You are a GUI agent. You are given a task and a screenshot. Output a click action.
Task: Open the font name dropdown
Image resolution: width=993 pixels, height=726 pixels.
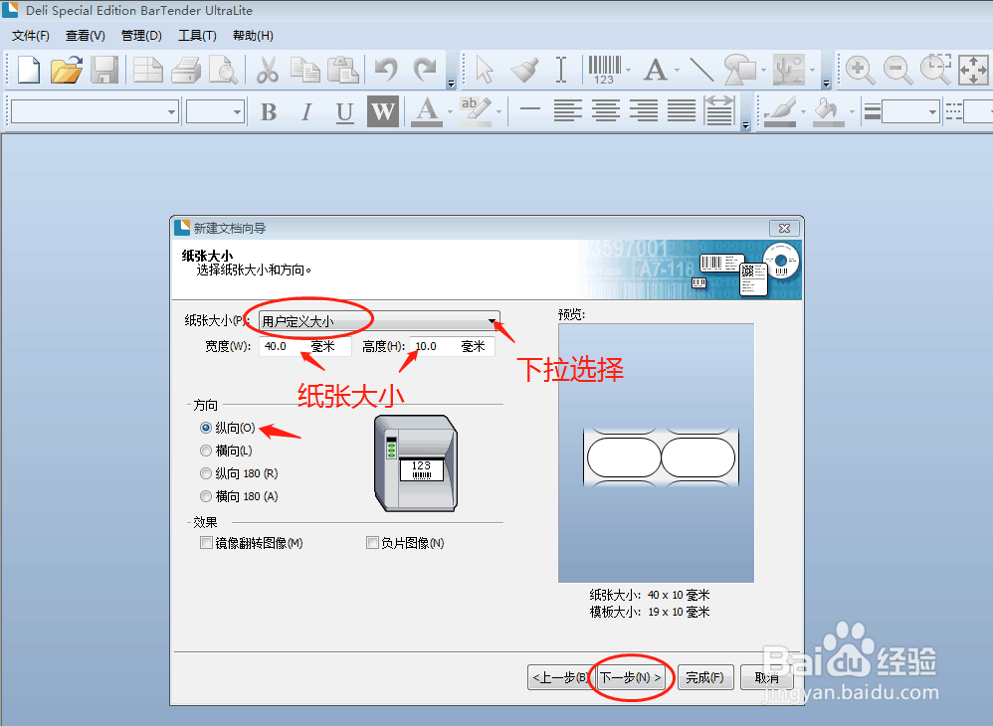171,112
